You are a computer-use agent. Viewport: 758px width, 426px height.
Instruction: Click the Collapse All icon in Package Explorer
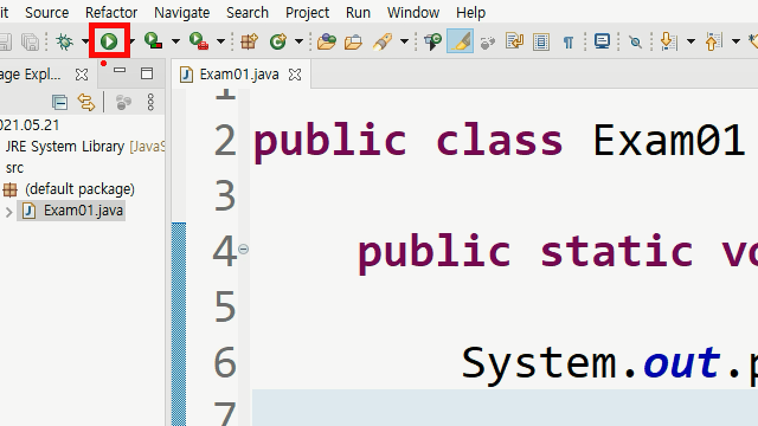[x=60, y=103]
